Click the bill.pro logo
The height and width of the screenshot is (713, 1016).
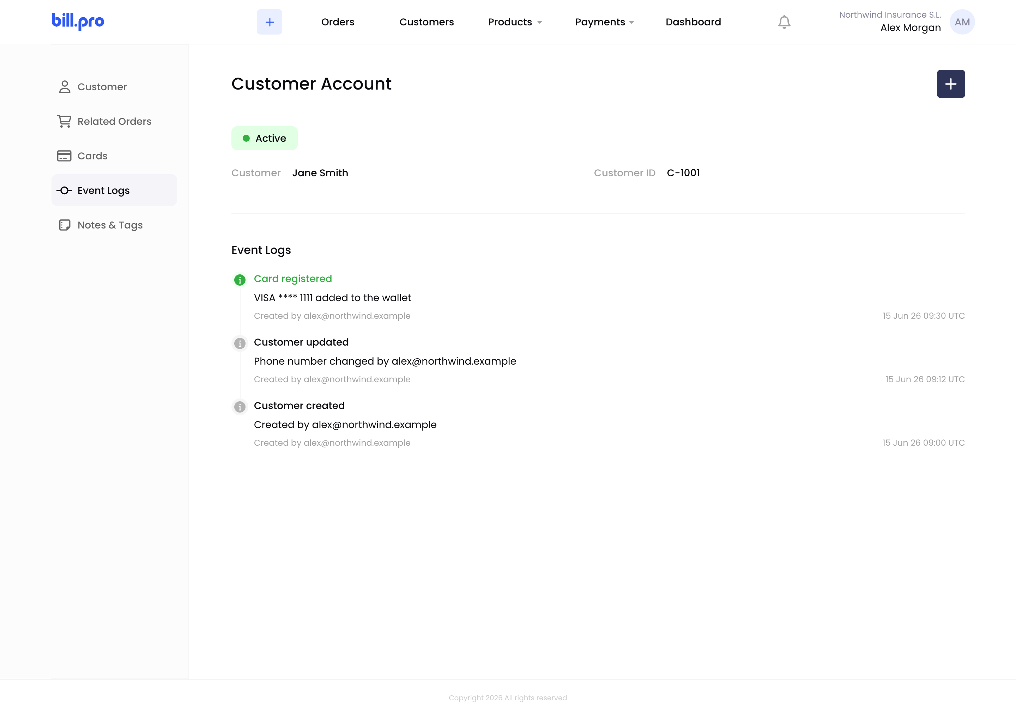coord(78,21)
